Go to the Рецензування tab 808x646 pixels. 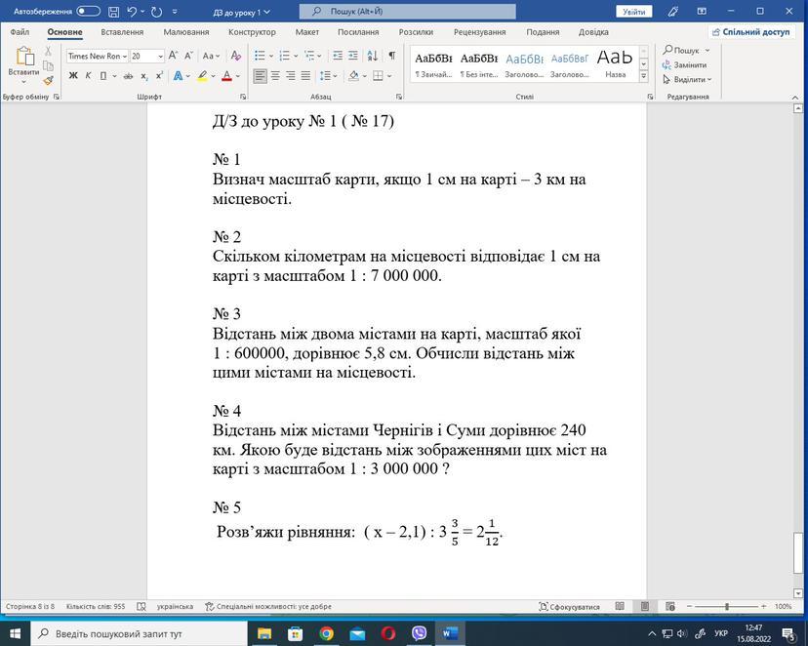pos(479,32)
